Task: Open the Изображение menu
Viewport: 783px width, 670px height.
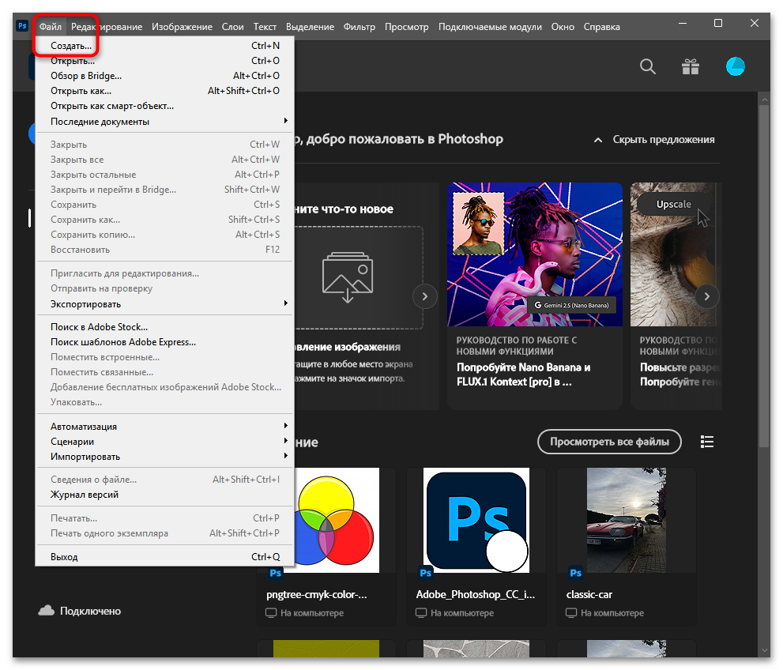Action: tap(182, 26)
